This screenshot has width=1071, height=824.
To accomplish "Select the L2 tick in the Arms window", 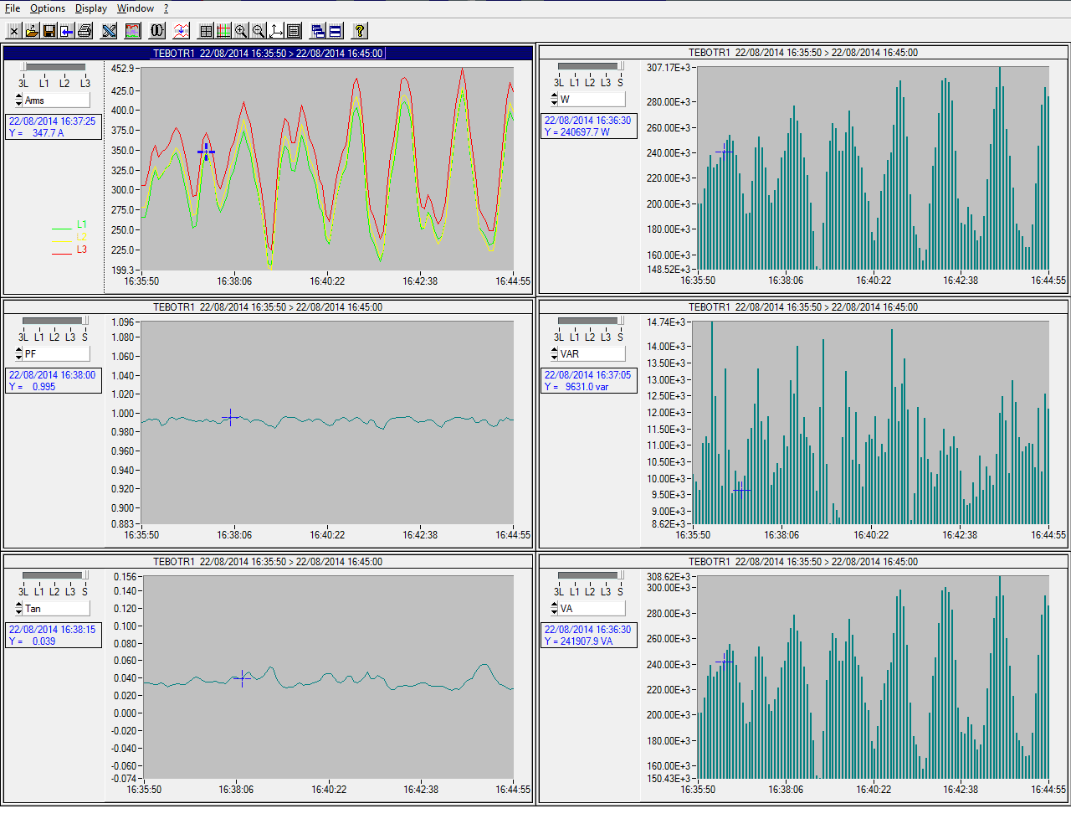I will click(x=64, y=84).
